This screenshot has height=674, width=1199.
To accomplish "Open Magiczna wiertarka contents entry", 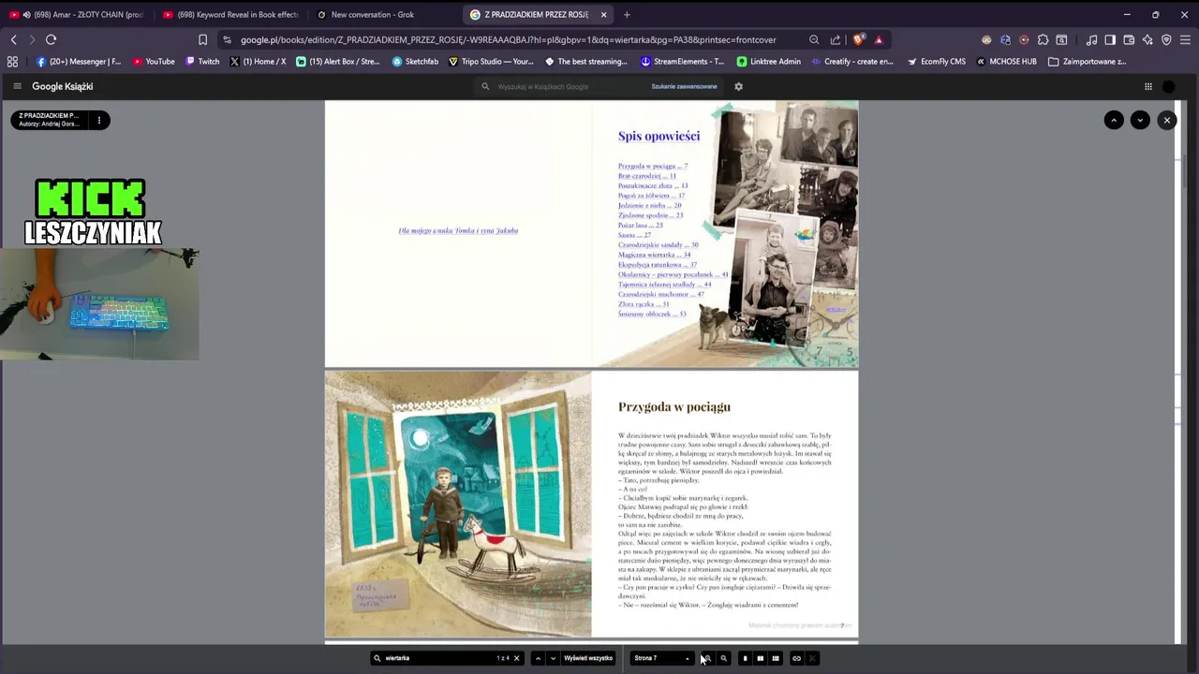I will pos(654,255).
